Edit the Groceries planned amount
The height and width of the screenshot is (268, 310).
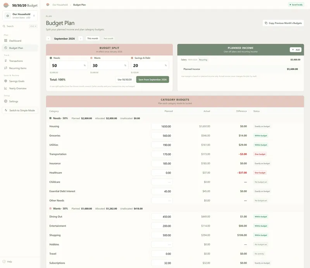[162, 136]
